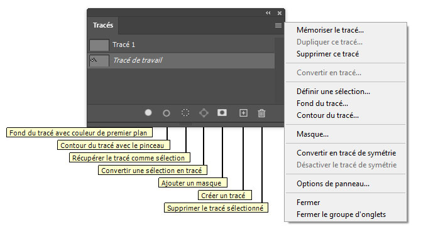Click the create new path icon

click(244, 113)
